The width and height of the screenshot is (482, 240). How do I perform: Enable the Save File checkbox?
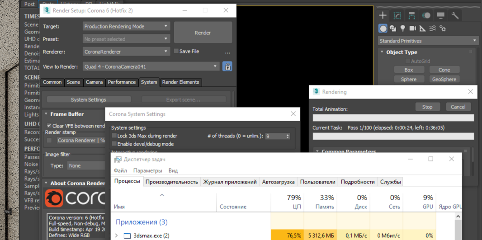[x=176, y=52]
